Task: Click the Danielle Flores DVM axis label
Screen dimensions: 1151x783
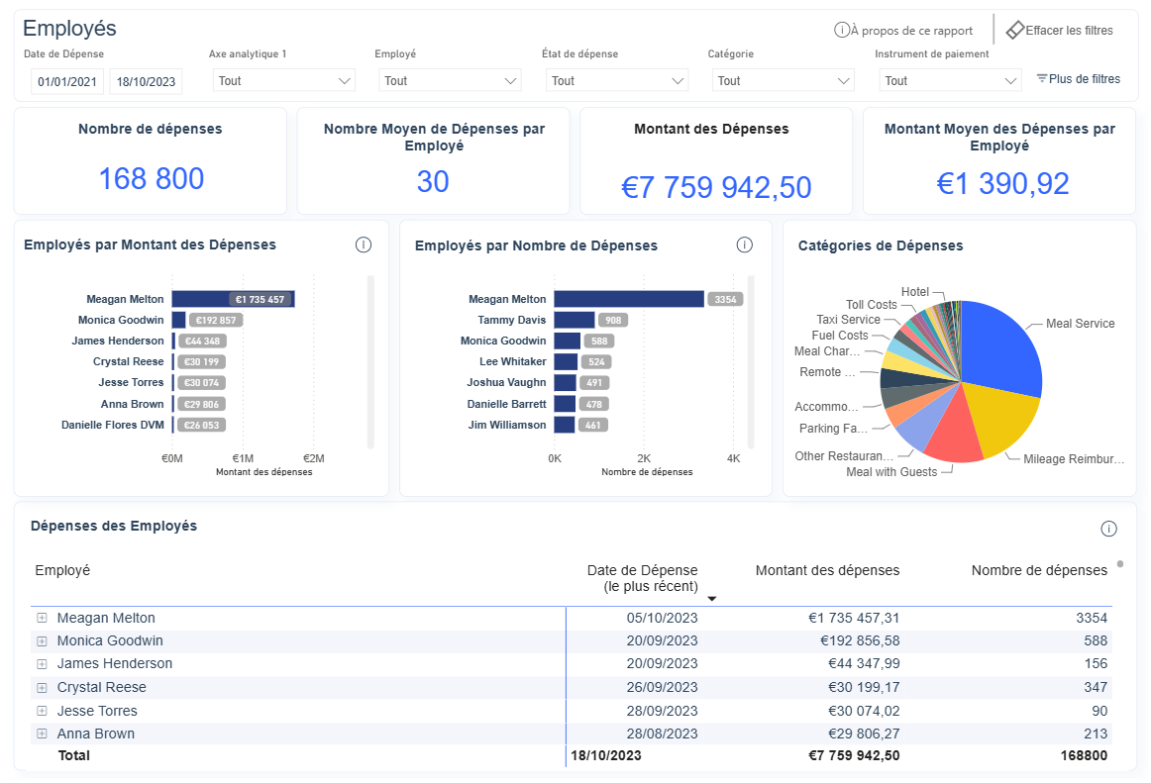Action: (x=113, y=425)
